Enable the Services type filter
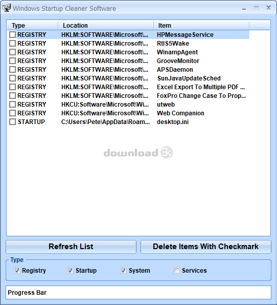This screenshot has width=277, height=305. click(176, 270)
